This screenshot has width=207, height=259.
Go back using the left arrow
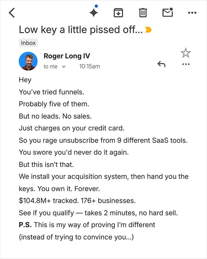tap(12, 13)
